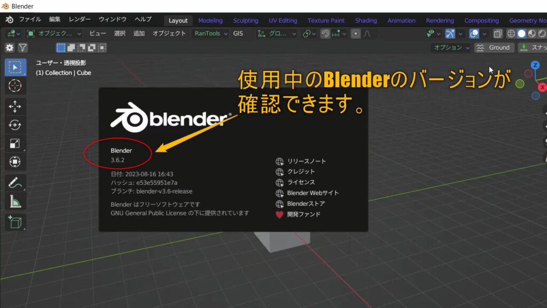Click the green Y axis gizmo handle
The height and width of the screenshot is (308, 547).
[x=520, y=84]
